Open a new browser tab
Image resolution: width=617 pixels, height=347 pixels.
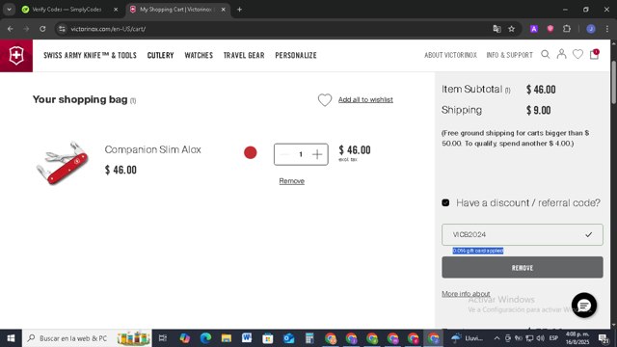coord(239,10)
